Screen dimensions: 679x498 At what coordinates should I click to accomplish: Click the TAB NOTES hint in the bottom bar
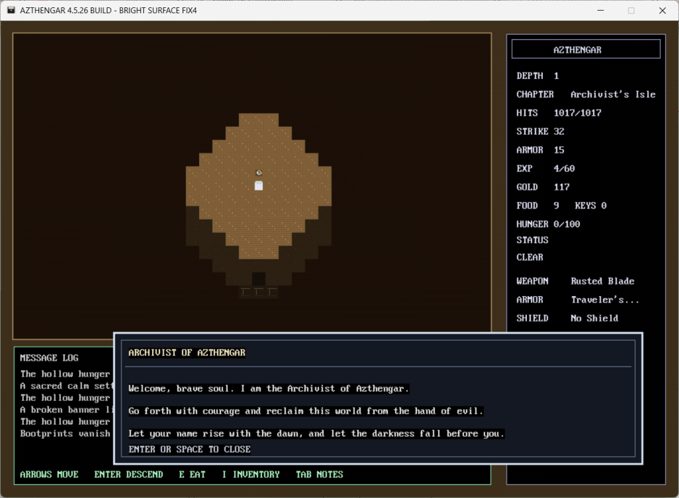click(319, 474)
